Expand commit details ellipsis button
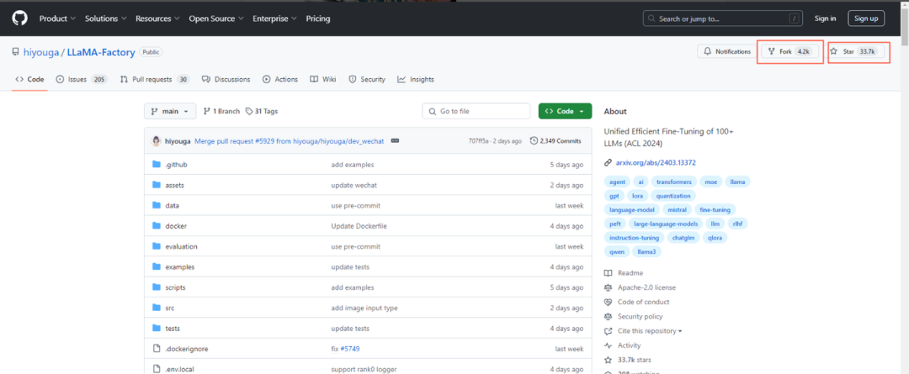This screenshot has width=909, height=374. (x=396, y=140)
